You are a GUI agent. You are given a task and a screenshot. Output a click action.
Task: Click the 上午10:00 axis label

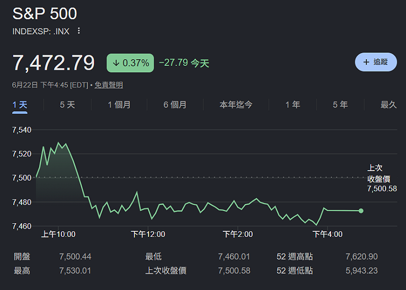pos(58,234)
